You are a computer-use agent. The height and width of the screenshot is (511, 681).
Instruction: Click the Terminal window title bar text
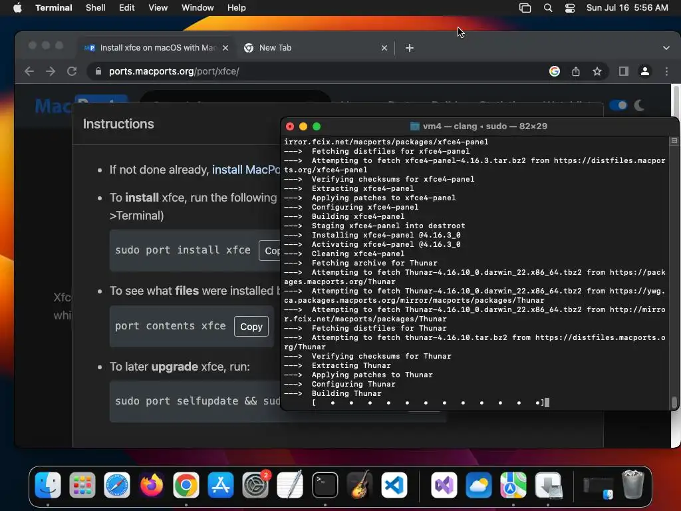485,126
